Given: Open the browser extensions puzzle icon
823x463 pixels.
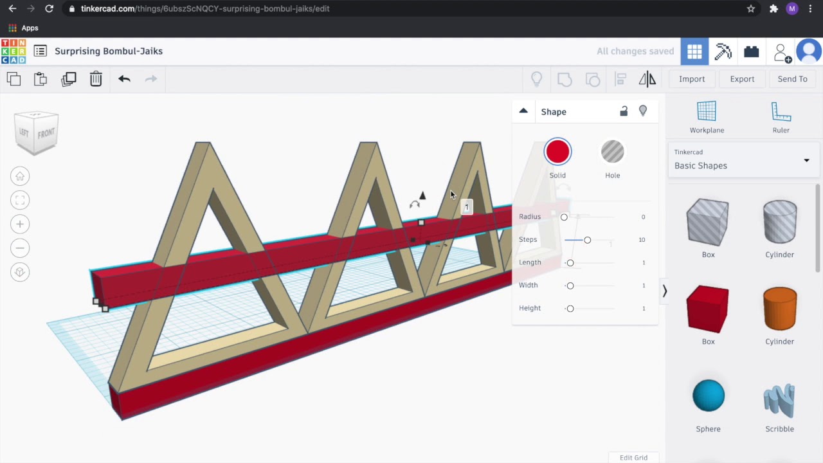Looking at the screenshot, I should click(773, 9).
